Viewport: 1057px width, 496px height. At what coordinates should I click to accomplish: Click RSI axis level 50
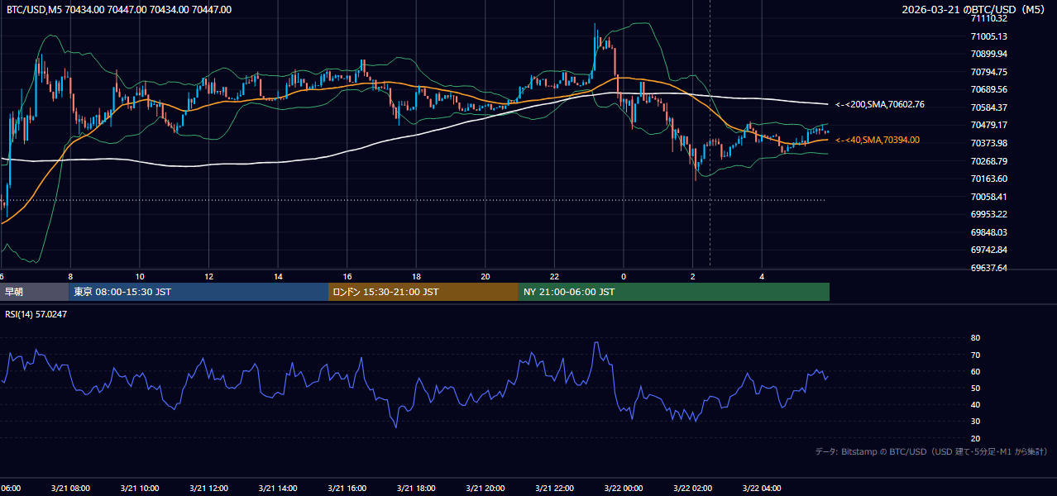click(x=975, y=388)
